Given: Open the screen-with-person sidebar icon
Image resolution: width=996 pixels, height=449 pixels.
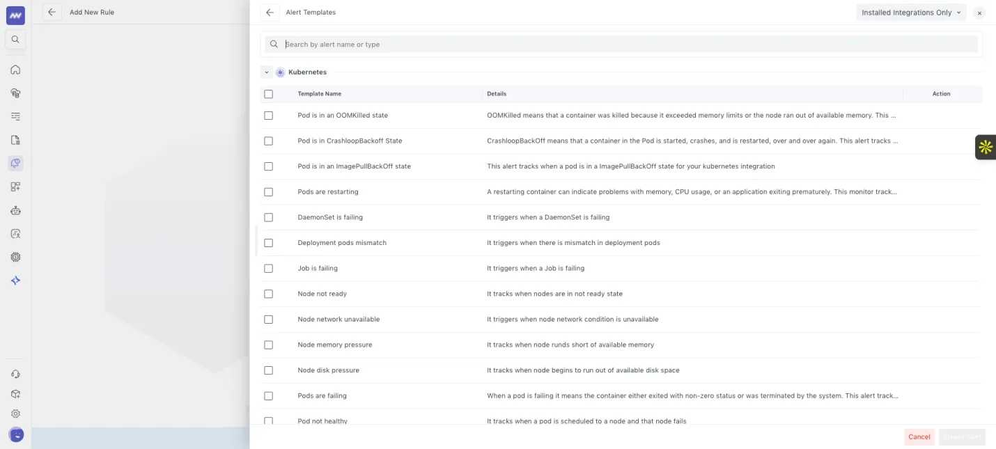Looking at the screenshot, I should click(15, 234).
